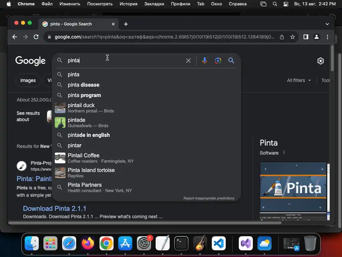Share this page from the address bar

pyautogui.click(x=282, y=37)
